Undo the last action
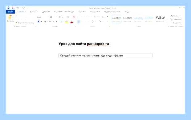The image size is (191, 120). pyautogui.click(x=18, y=8)
